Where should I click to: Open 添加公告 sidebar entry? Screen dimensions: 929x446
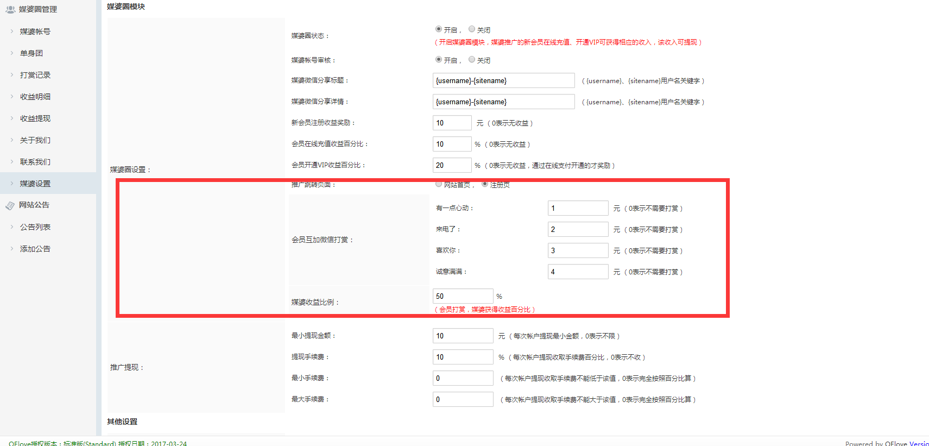[x=35, y=249]
